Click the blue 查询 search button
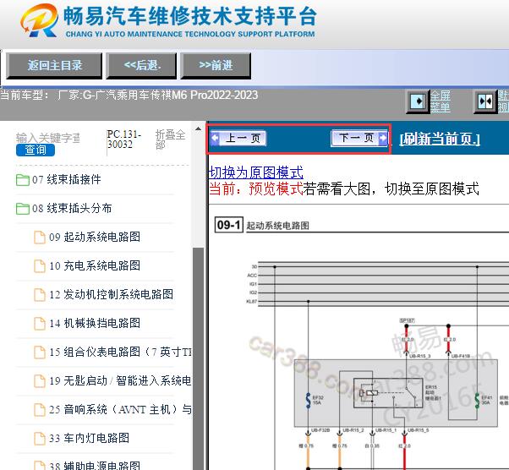 36,150
